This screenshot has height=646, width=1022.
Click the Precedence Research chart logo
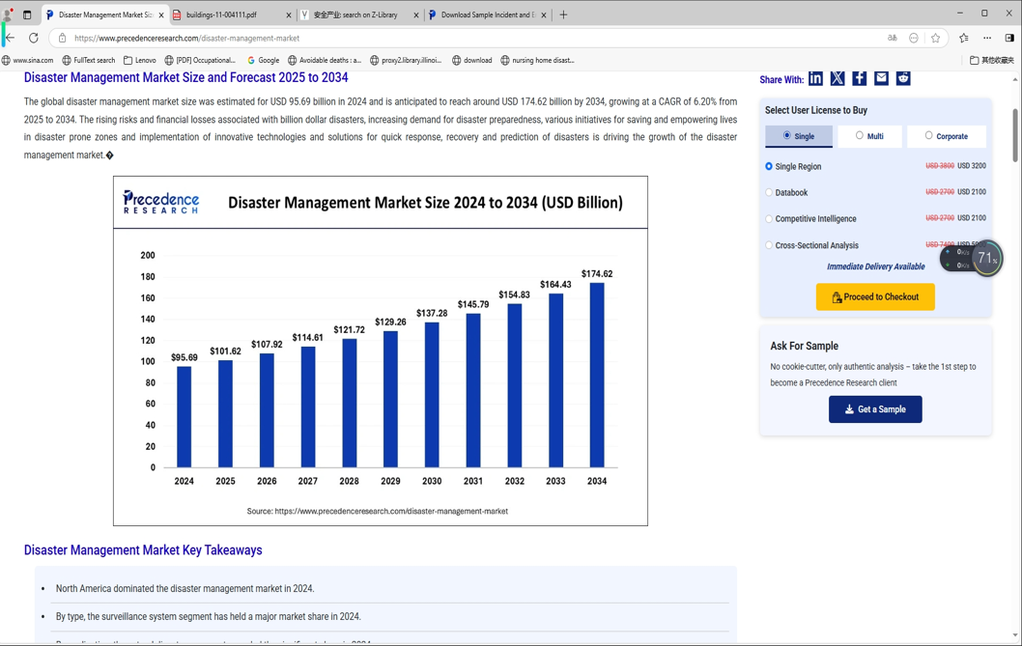click(161, 202)
